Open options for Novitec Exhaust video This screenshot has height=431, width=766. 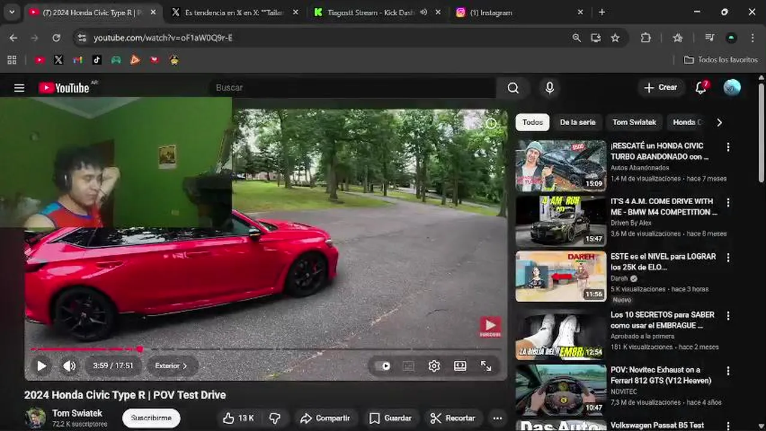click(x=728, y=371)
